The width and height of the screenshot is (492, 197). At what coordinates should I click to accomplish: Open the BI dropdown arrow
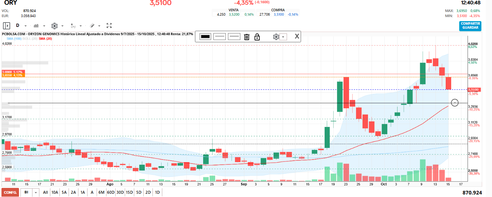point(35,193)
